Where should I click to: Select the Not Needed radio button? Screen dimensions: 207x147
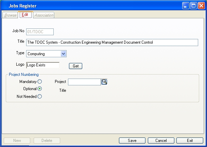tap(40, 97)
